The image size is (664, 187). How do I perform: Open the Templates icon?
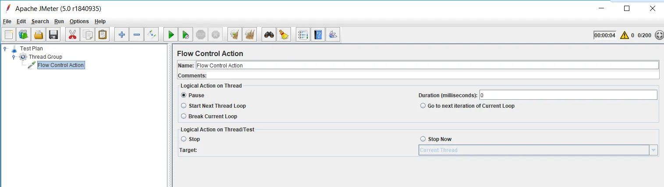point(24,34)
